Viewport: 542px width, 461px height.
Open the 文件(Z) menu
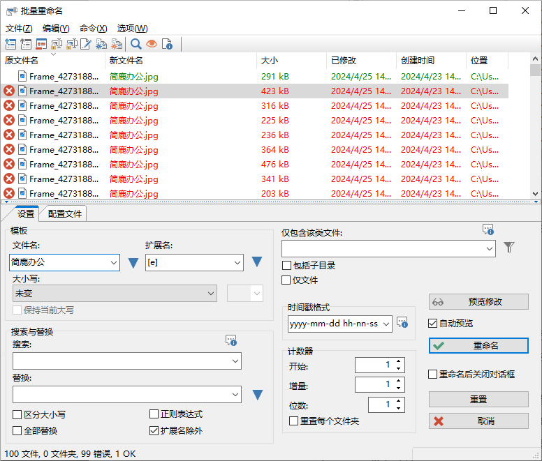19,29
